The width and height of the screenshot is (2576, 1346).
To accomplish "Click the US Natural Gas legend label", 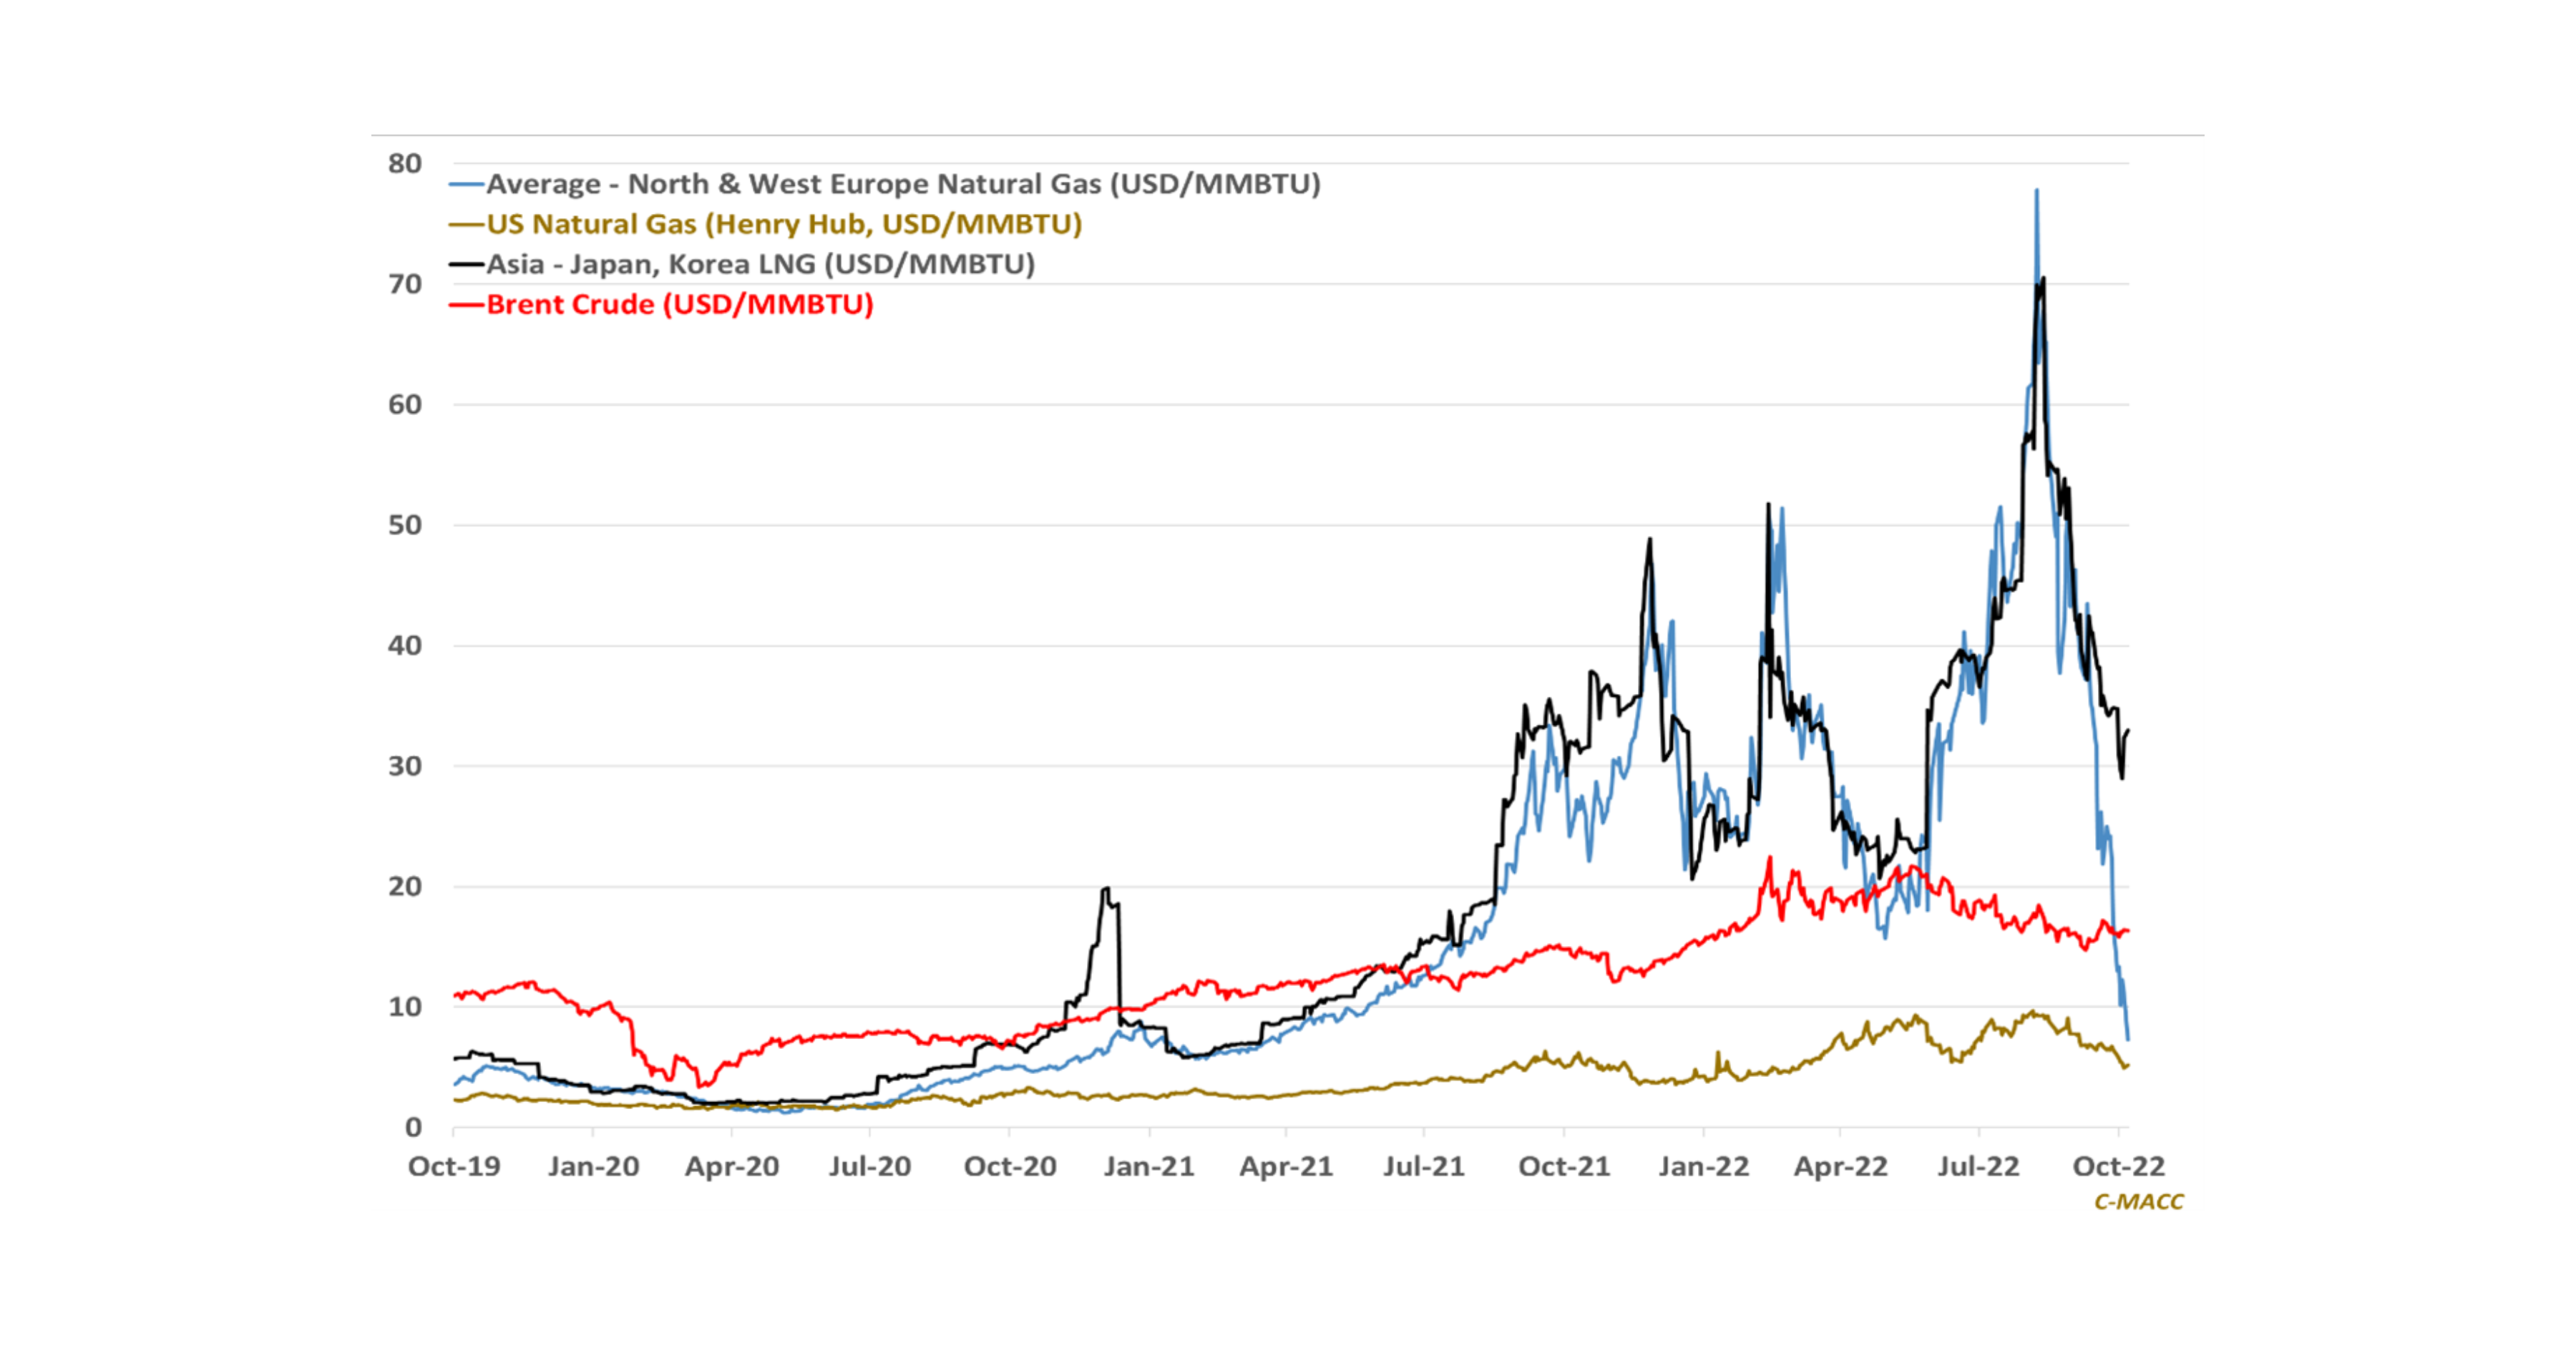I will 783,224.
